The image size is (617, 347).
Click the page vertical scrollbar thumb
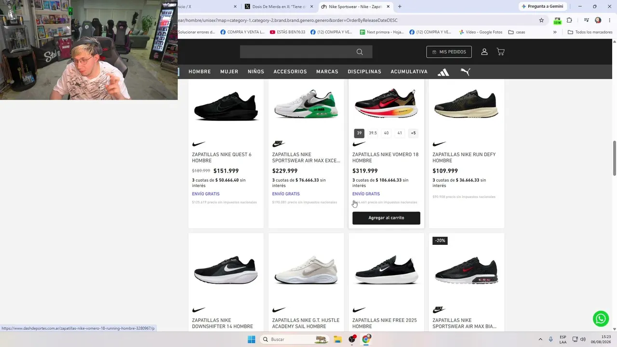click(x=615, y=158)
